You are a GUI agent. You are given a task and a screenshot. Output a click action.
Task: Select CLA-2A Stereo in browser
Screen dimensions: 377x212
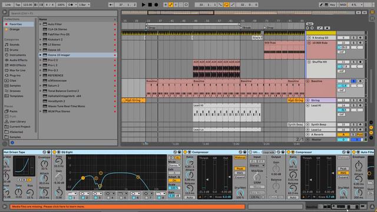(x=57, y=29)
